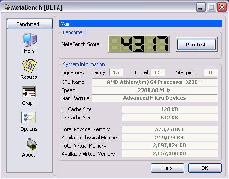Click the Speed label
The width and height of the screenshot is (229, 179).
tap(68, 90)
